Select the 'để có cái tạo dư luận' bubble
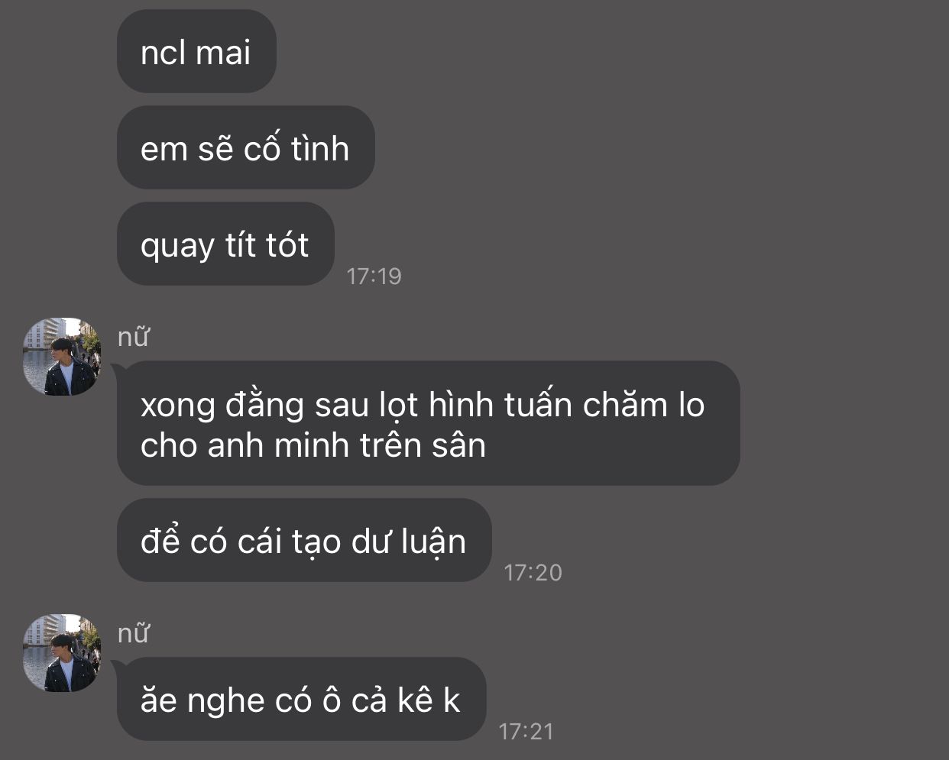The width and height of the screenshot is (949, 760). pos(304,540)
